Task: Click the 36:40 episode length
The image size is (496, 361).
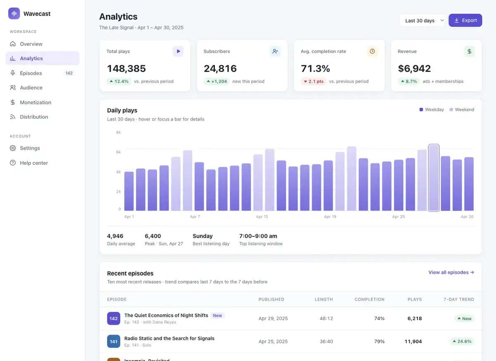Action: click(326, 342)
